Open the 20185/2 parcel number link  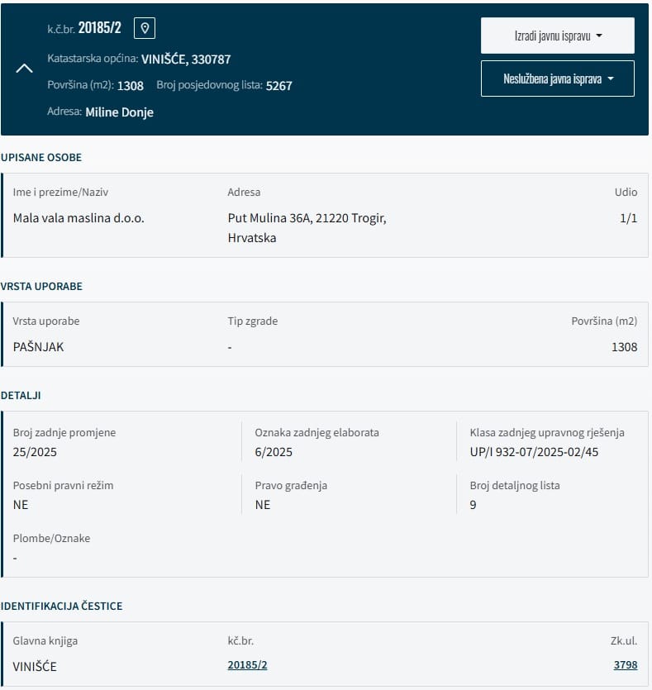point(247,664)
